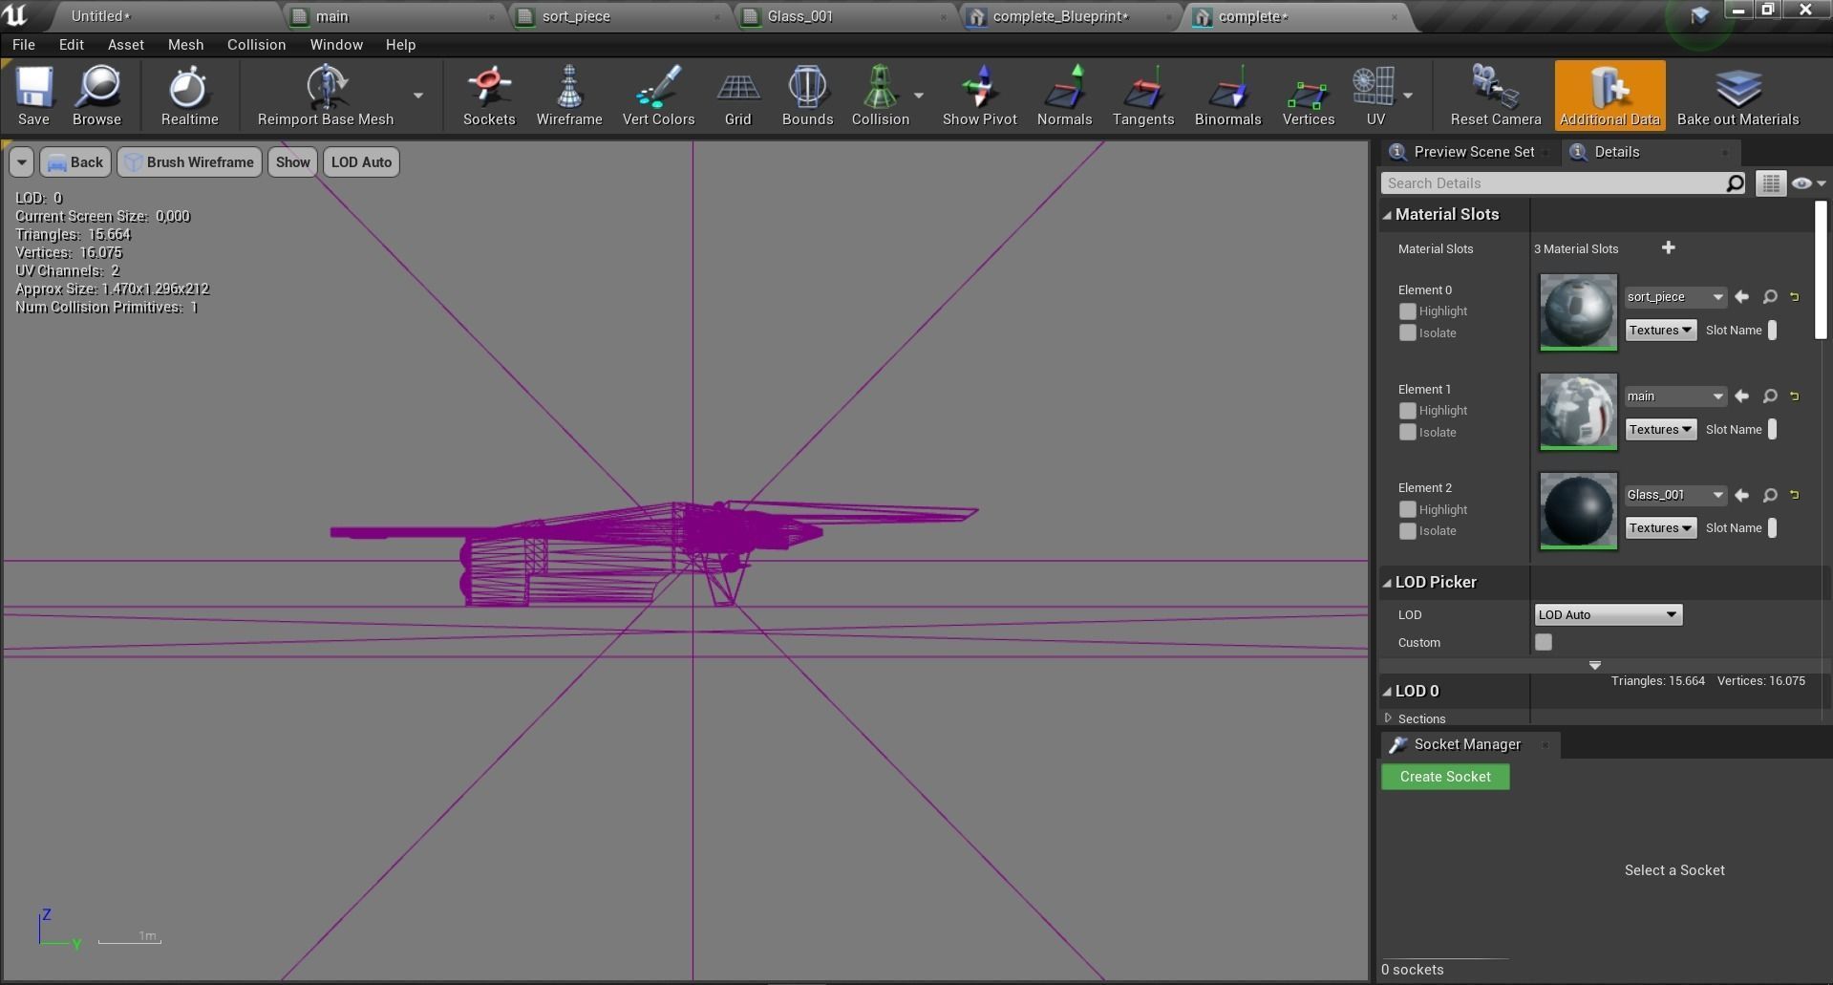The width and height of the screenshot is (1833, 985).
Task: Reimport Base Mesh from toolbar
Action: [x=325, y=96]
